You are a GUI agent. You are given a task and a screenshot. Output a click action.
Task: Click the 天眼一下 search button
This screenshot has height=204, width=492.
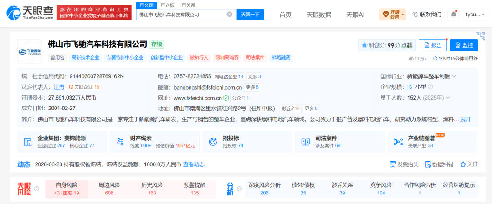(251, 15)
